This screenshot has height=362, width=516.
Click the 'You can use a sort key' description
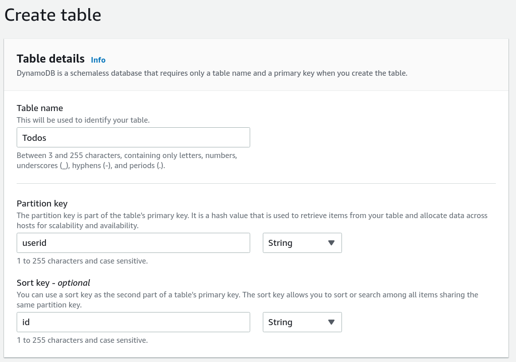coord(248,300)
